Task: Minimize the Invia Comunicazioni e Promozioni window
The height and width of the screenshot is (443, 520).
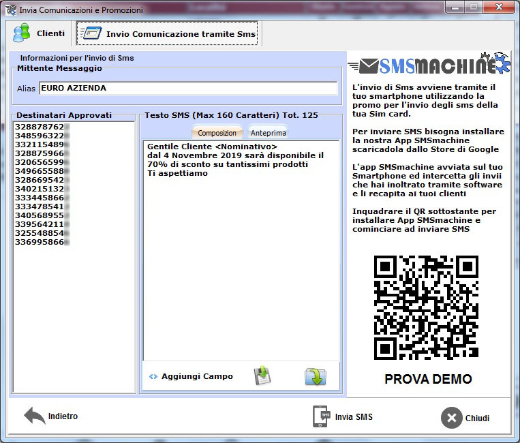Action: [x=455, y=7]
